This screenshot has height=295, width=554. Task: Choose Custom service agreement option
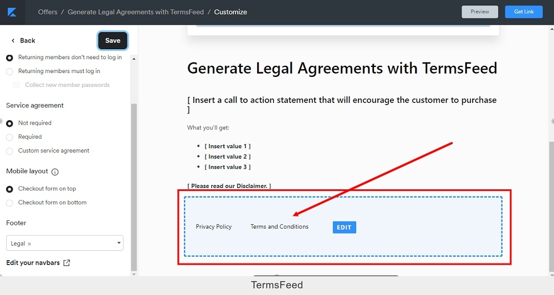coord(9,151)
